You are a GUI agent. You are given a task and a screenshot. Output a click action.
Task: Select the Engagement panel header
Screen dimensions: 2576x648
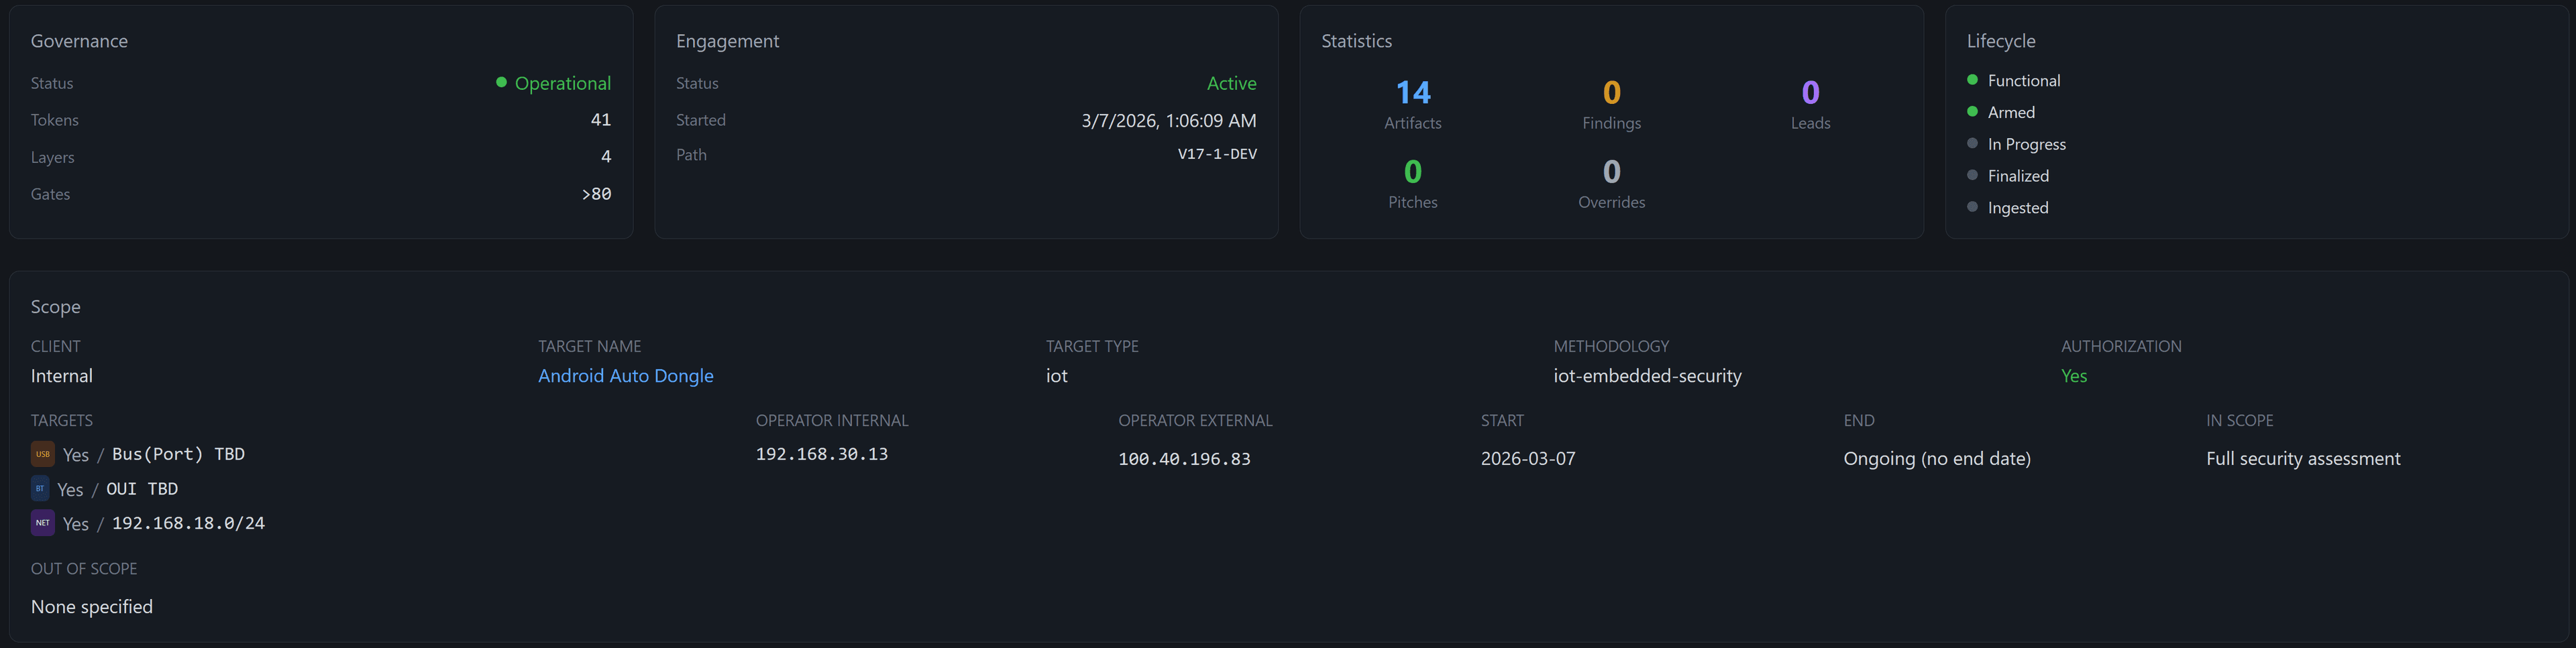(x=727, y=41)
